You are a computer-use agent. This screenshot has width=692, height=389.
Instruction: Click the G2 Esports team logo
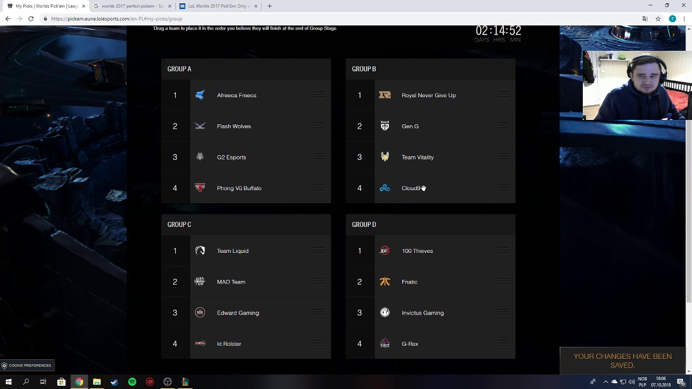[200, 157]
